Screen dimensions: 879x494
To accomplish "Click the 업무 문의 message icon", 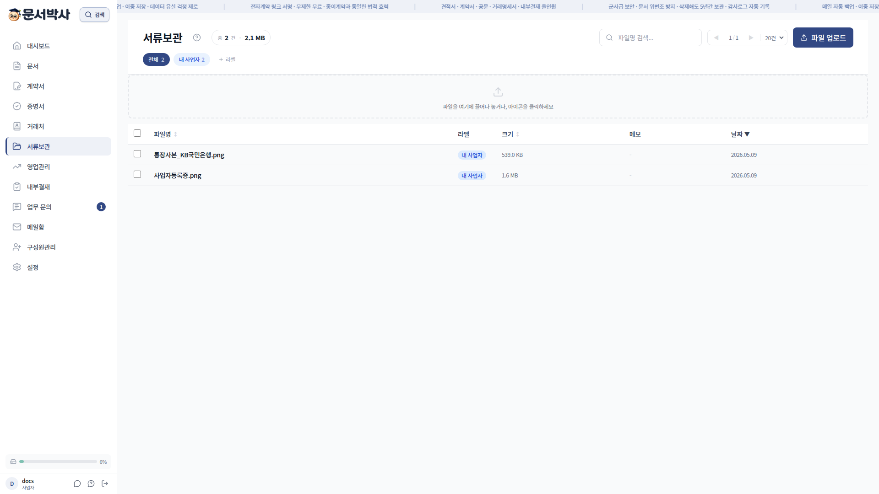I will (17, 207).
